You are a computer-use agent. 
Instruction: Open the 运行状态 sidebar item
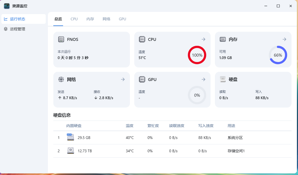[x=23, y=19]
